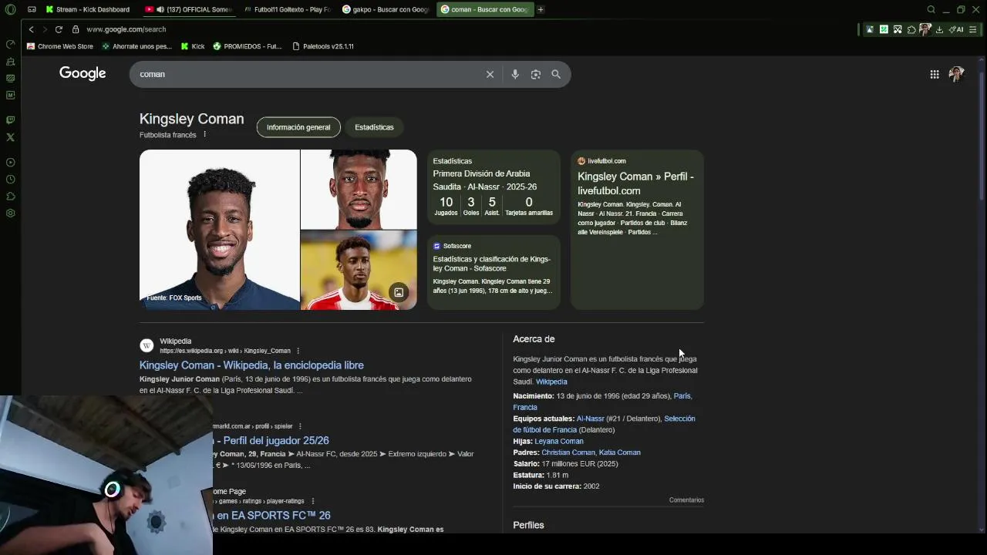Open the Twitch panel in sidebar
The height and width of the screenshot is (555, 987).
pos(11,120)
